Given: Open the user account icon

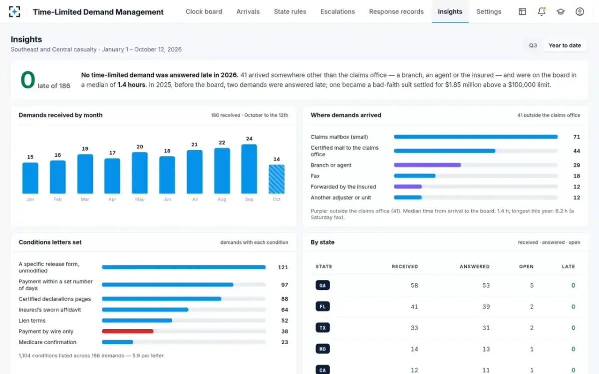Looking at the screenshot, I should [580, 11].
